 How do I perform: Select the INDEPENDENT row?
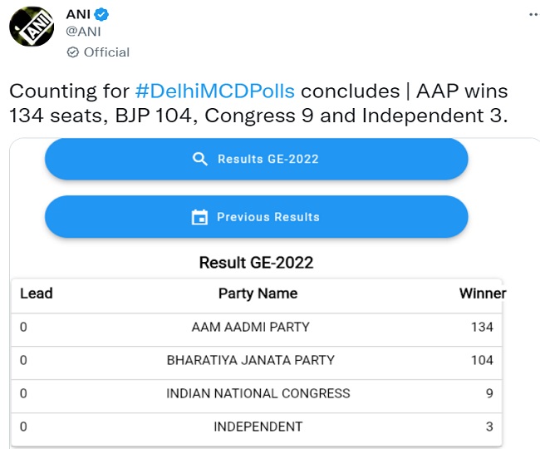(x=257, y=427)
